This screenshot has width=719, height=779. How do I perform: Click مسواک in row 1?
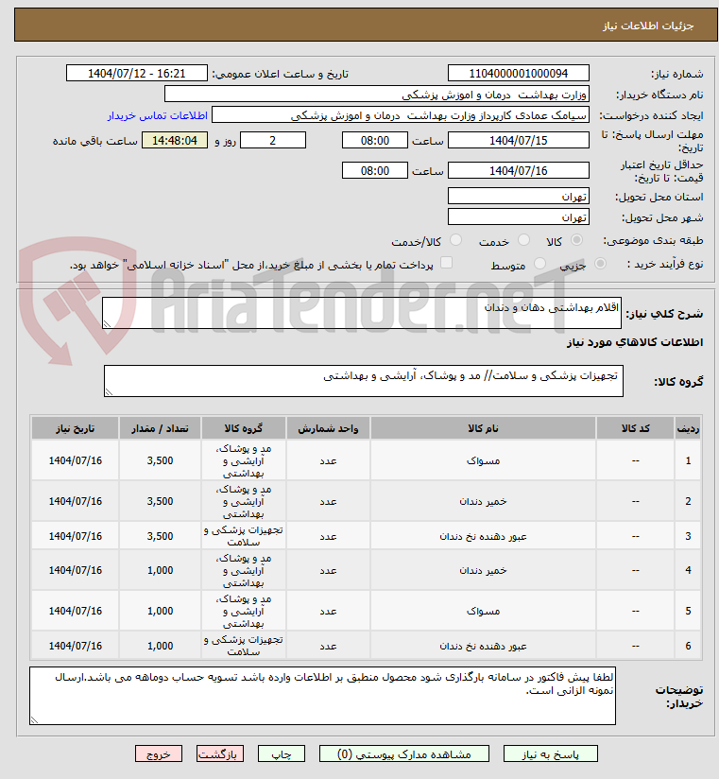pos(483,461)
